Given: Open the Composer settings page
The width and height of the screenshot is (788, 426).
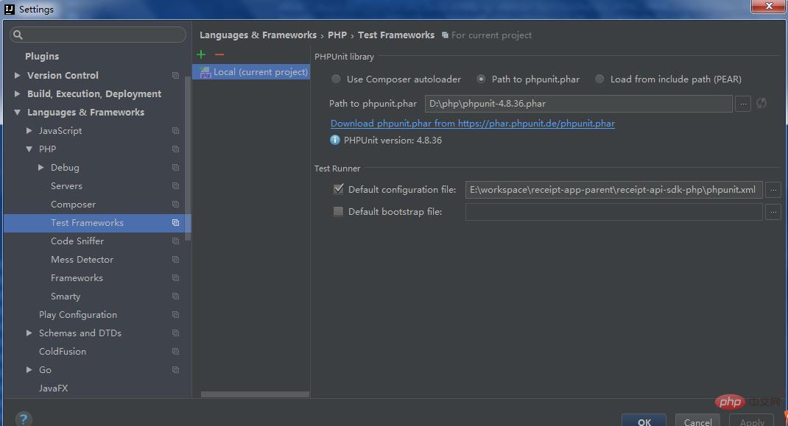Looking at the screenshot, I should tap(73, 205).
